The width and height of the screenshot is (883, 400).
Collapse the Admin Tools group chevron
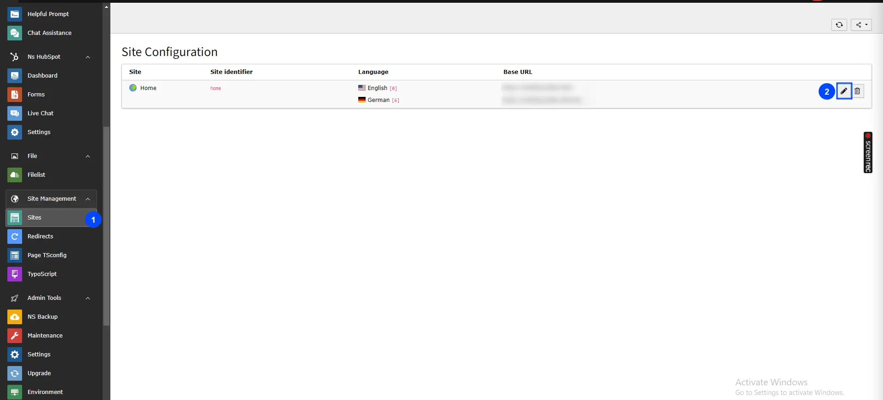coord(88,298)
